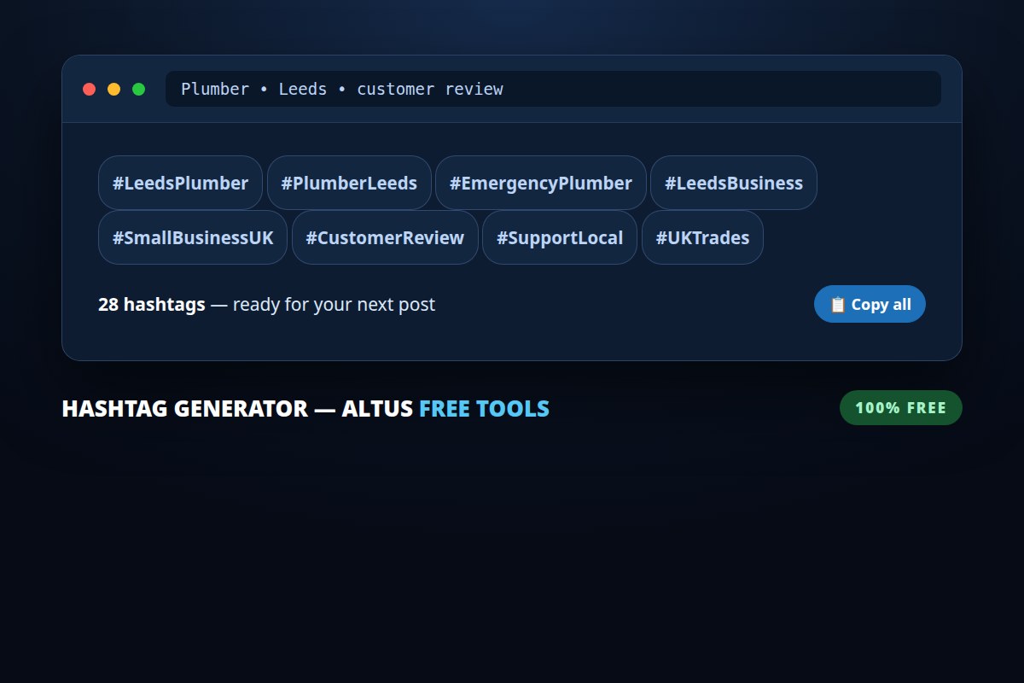Click the #SmallBusinessUK hashtag chip
The height and width of the screenshot is (683, 1024).
tap(193, 237)
